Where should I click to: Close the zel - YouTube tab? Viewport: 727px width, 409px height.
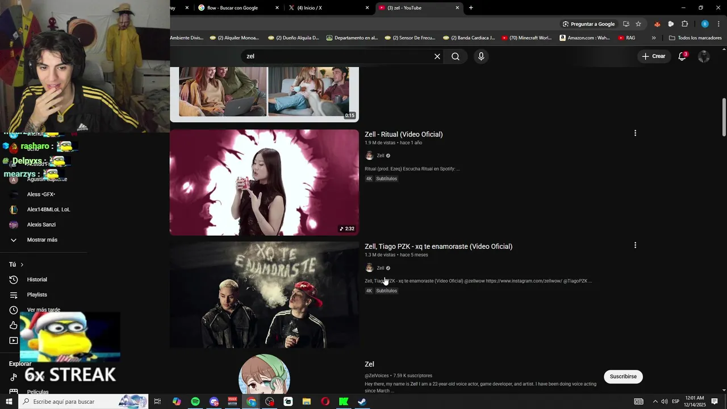(x=457, y=8)
